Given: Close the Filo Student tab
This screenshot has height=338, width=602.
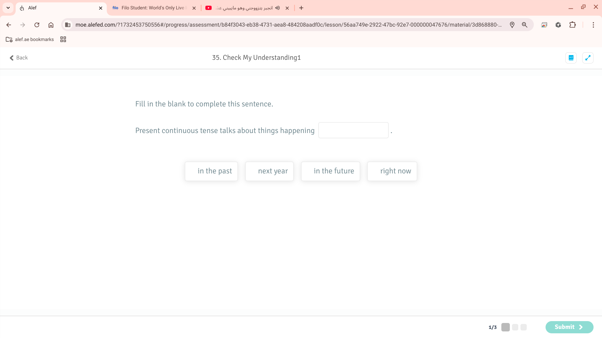Looking at the screenshot, I should coord(194,8).
